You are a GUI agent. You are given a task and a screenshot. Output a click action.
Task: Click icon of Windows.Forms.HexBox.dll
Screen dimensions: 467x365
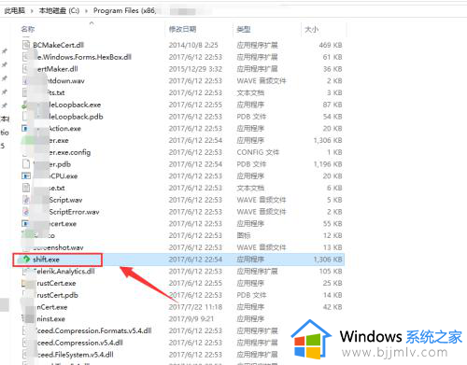pos(26,57)
